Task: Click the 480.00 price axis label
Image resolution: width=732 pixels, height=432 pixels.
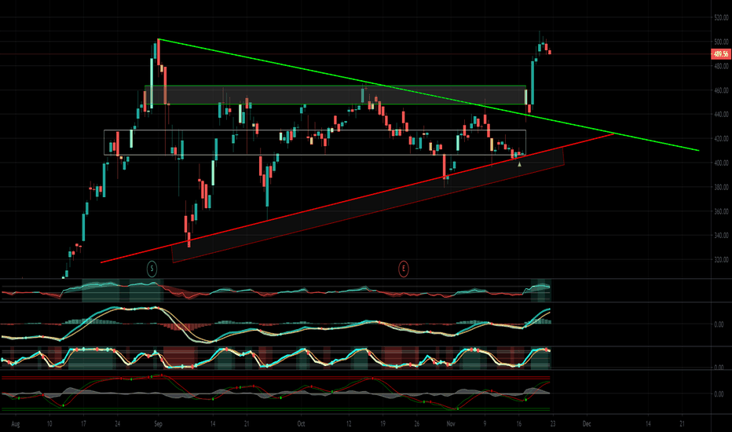Action: (721, 66)
